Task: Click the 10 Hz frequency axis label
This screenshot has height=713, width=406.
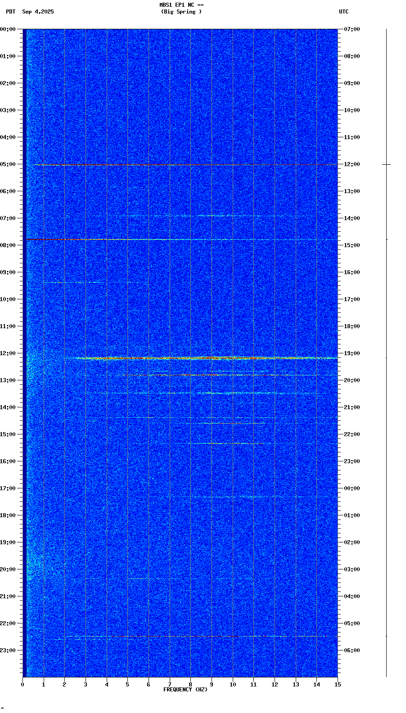Action: click(x=233, y=685)
